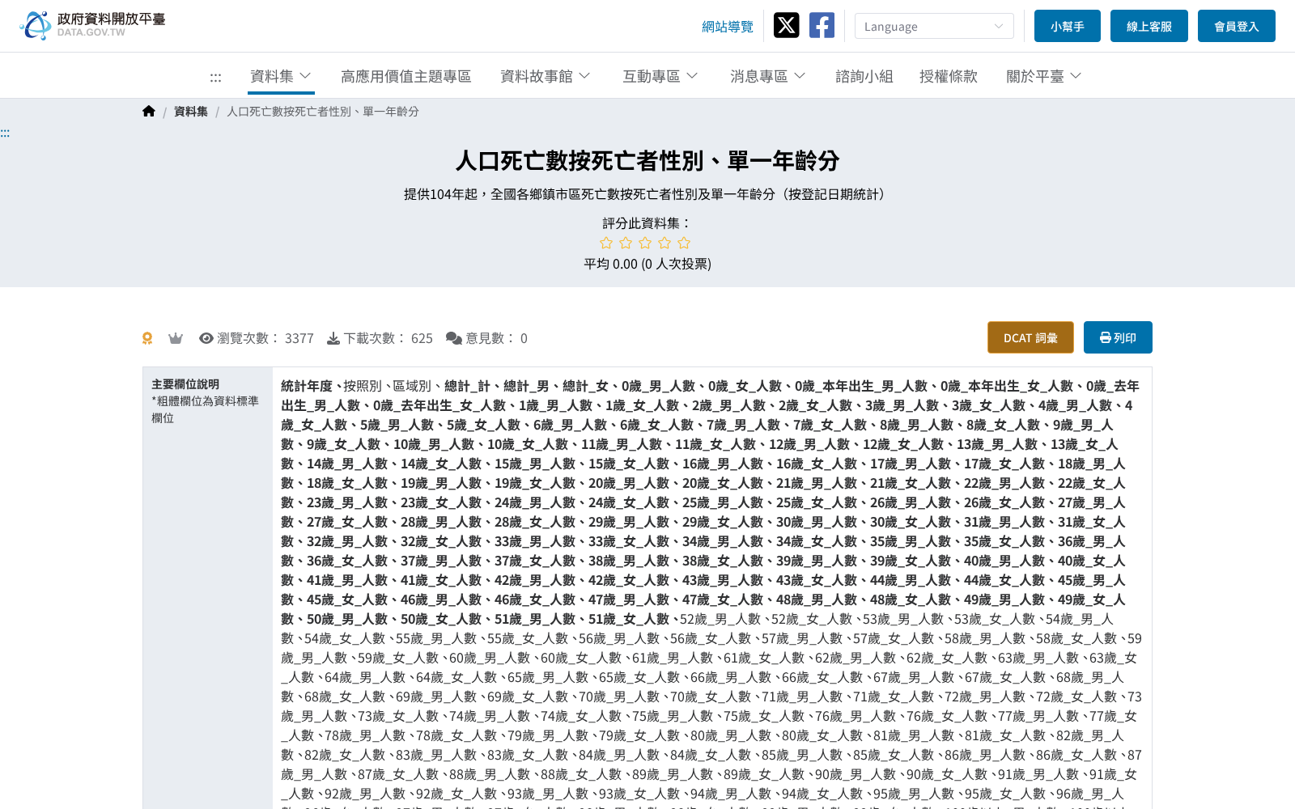Click the 列印 print button
Viewport: 1295px width, 809px height.
click(1118, 337)
